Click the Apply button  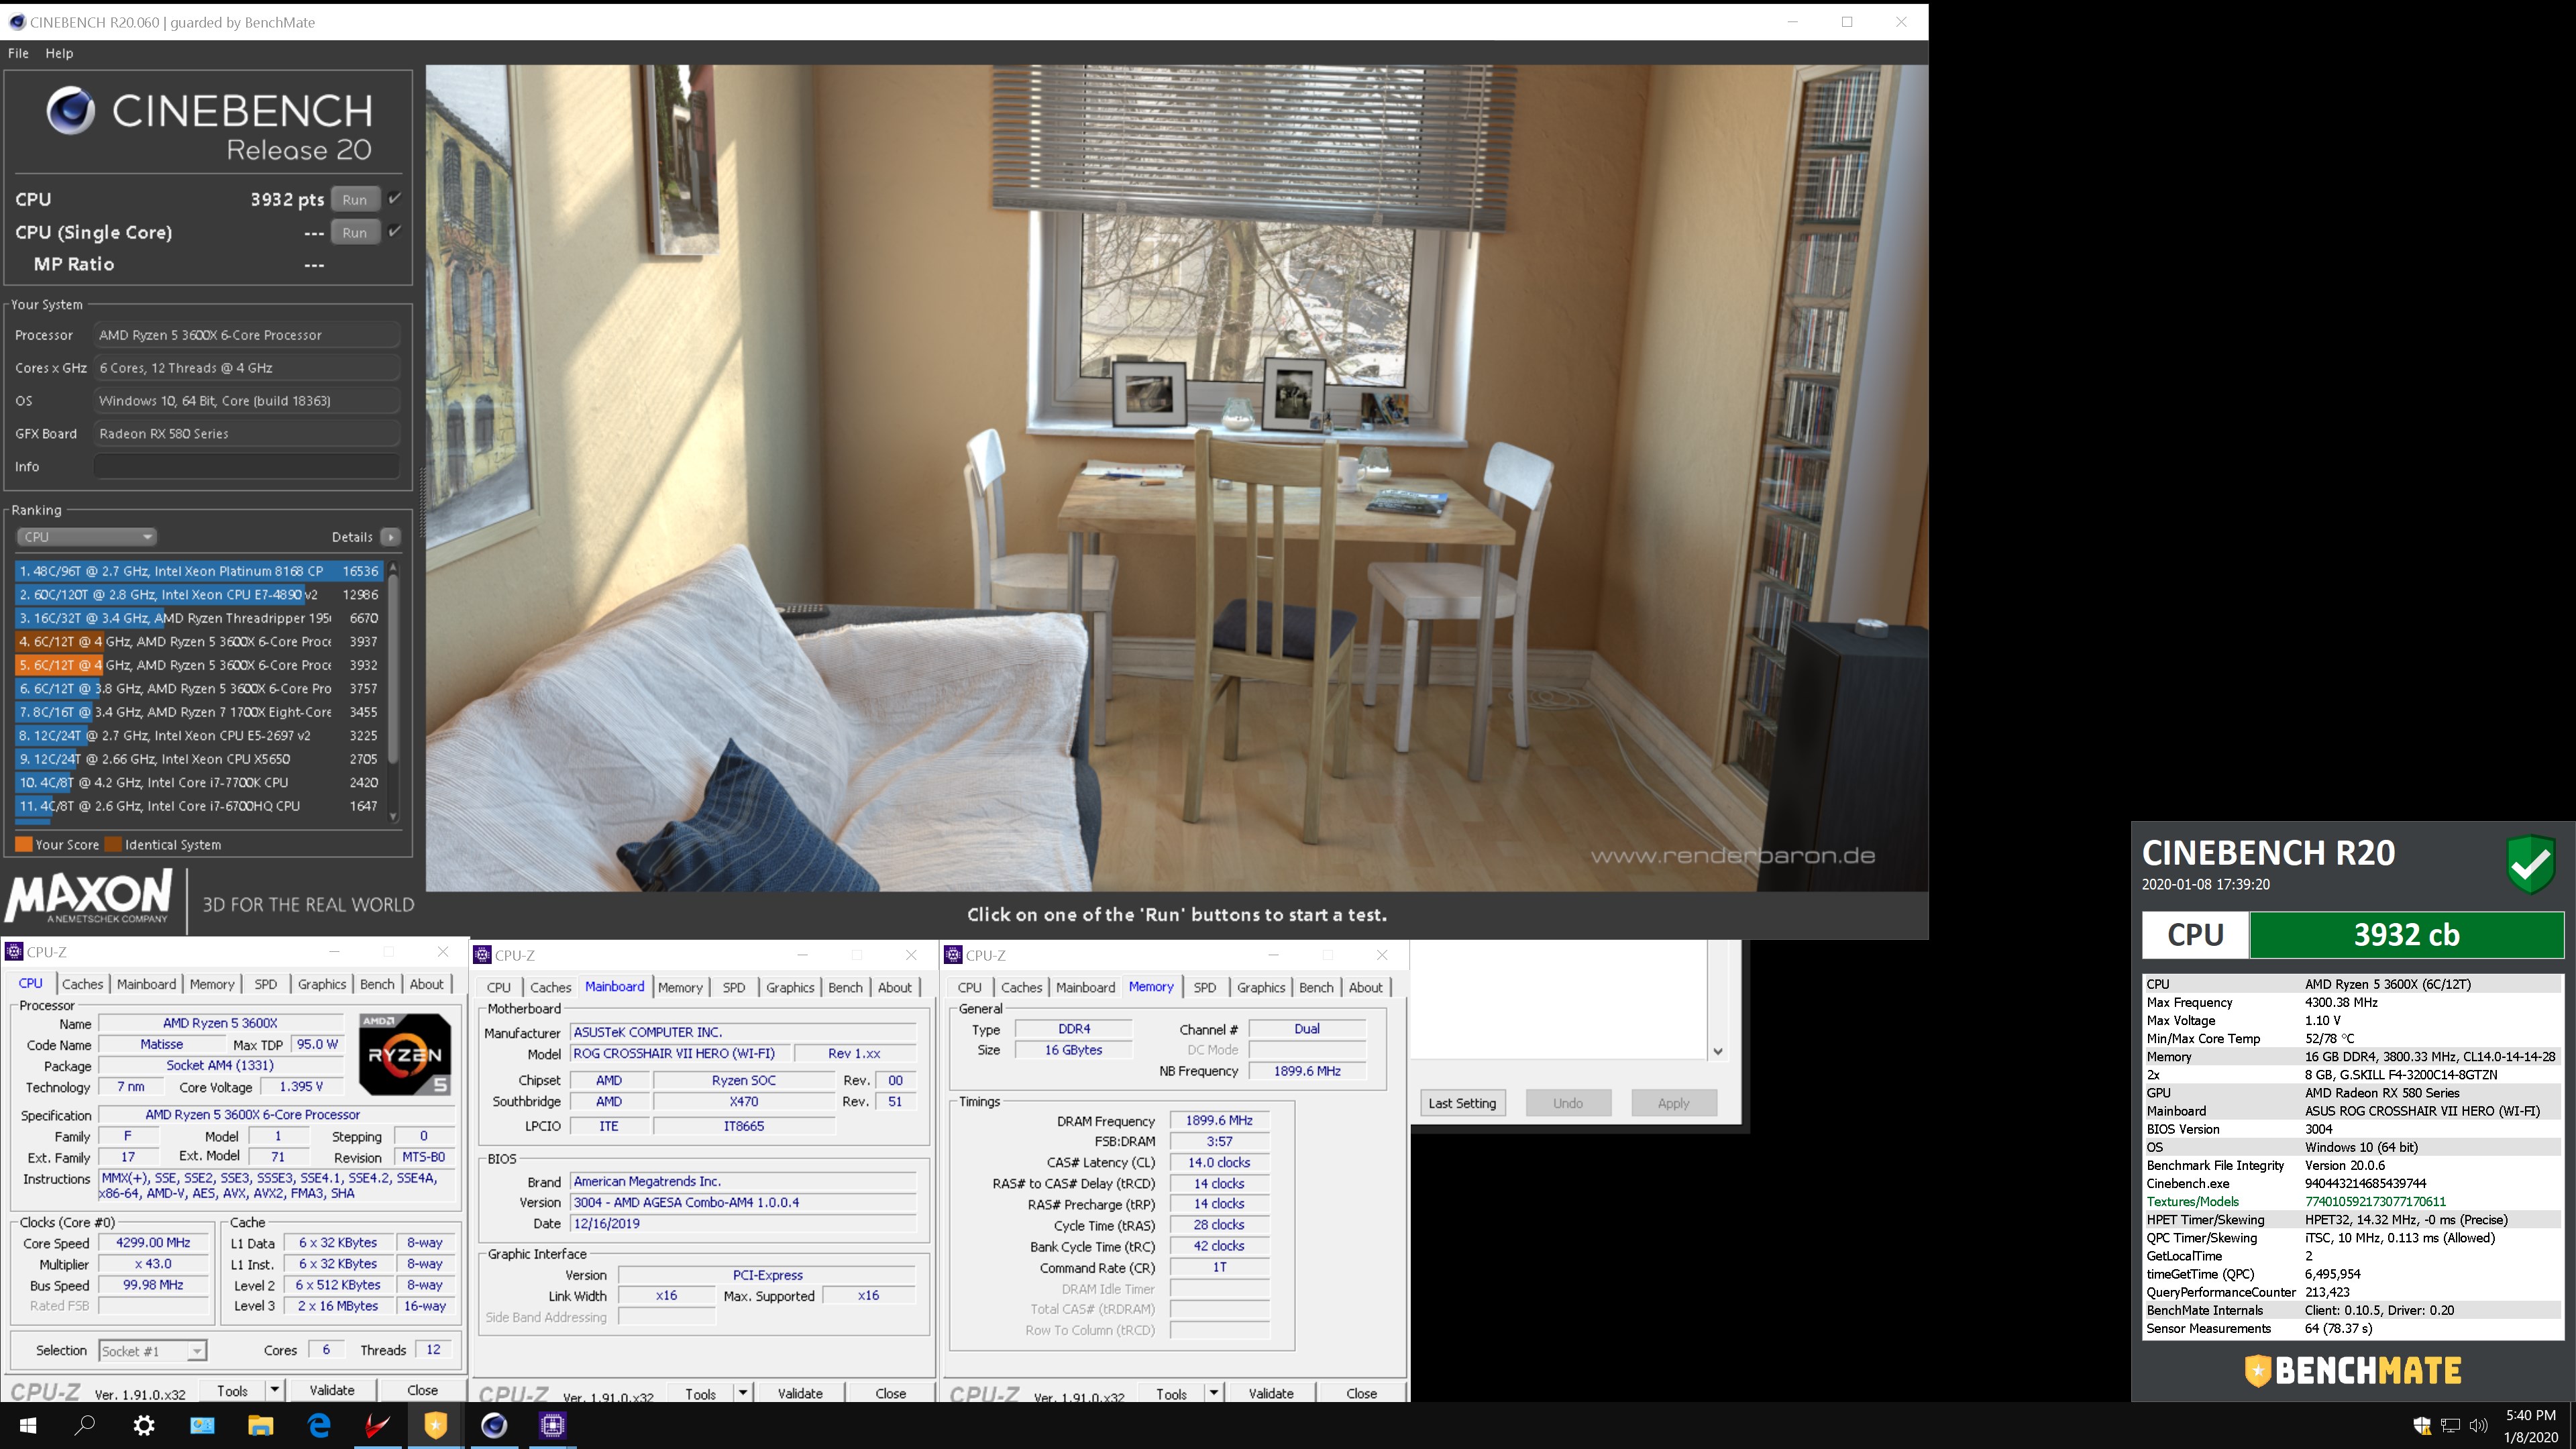[x=1673, y=1103]
